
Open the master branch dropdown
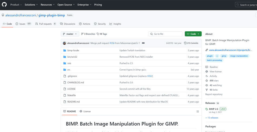click(x=70, y=34)
